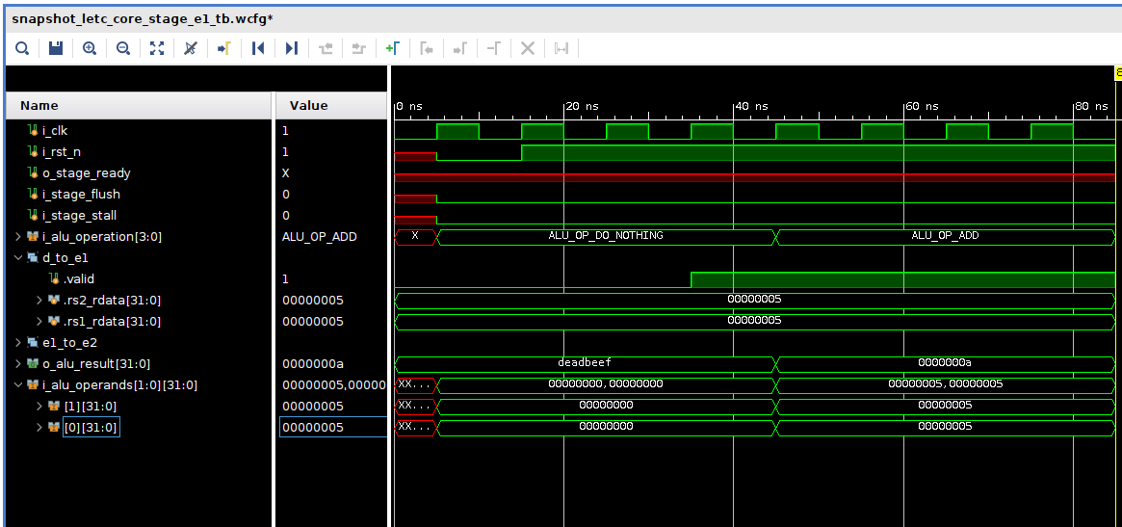Click the X value of o_stage_ready

285,172
